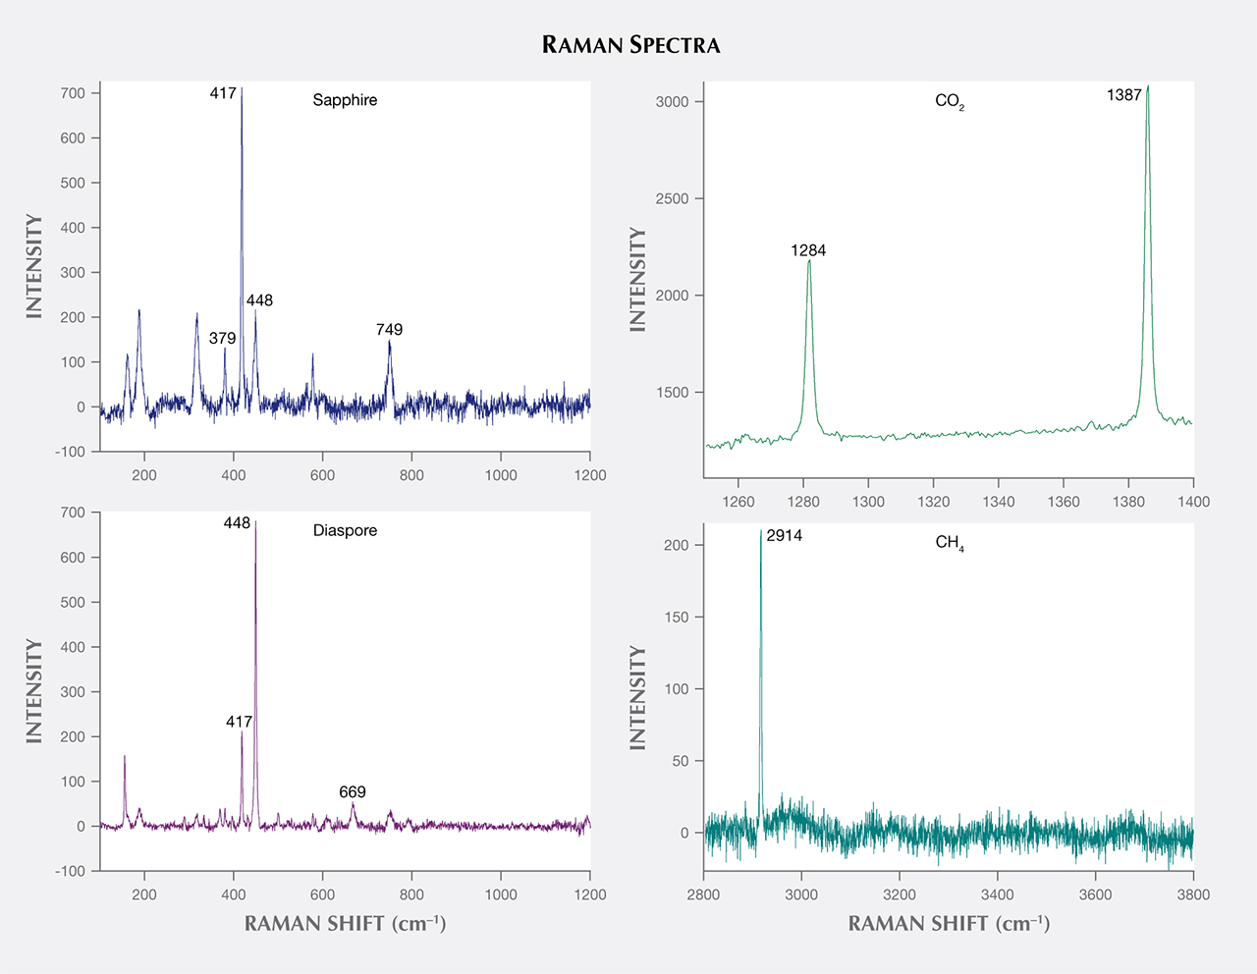Click the 379 peak label
The image size is (1257, 974).
222,339
